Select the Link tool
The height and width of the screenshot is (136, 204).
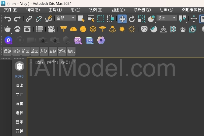(29, 19)
